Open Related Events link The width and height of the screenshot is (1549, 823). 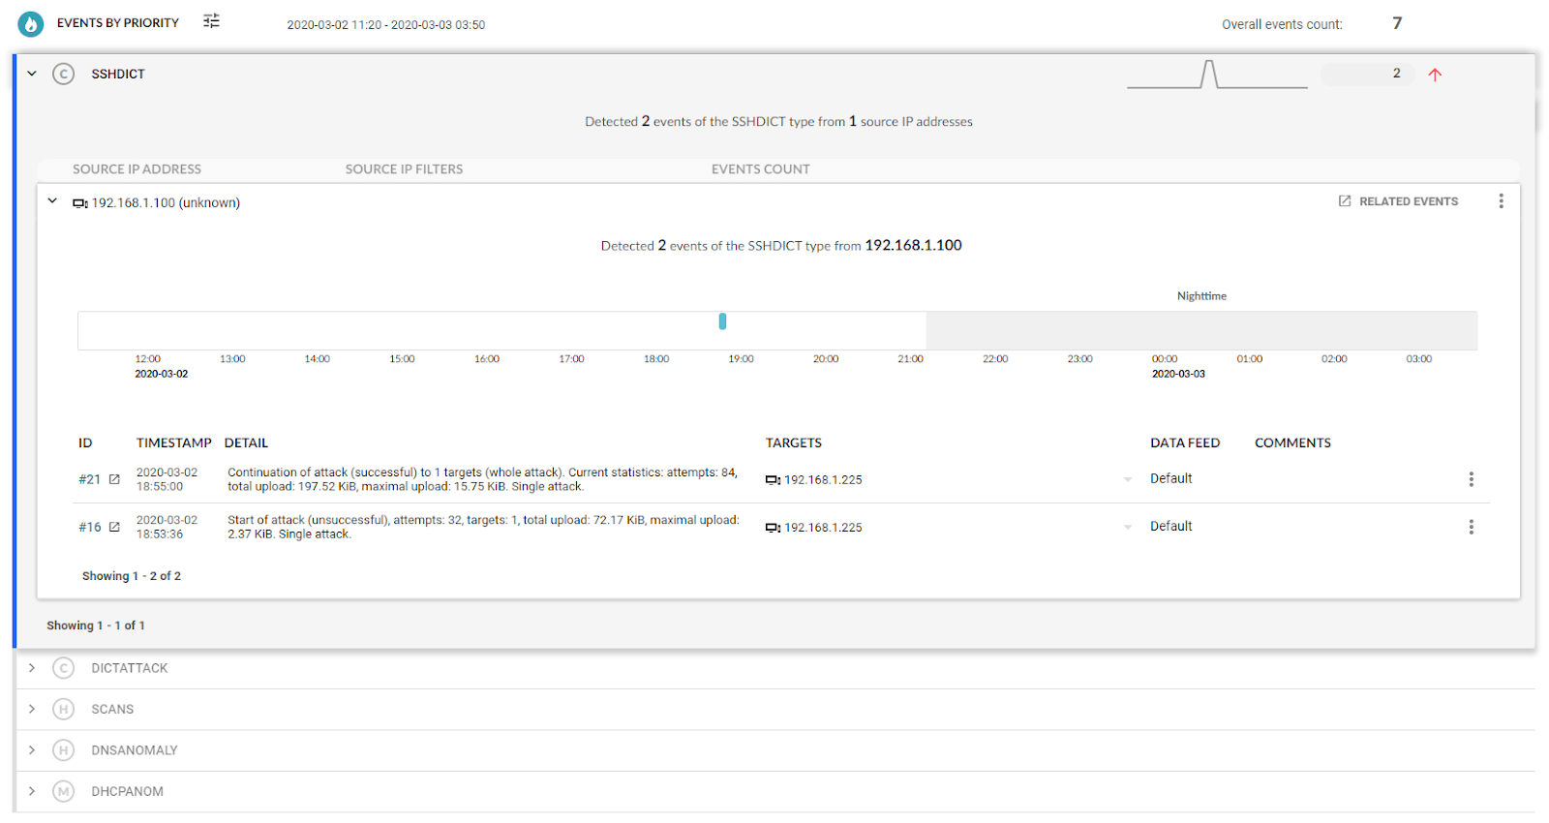[x=1398, y=201]
